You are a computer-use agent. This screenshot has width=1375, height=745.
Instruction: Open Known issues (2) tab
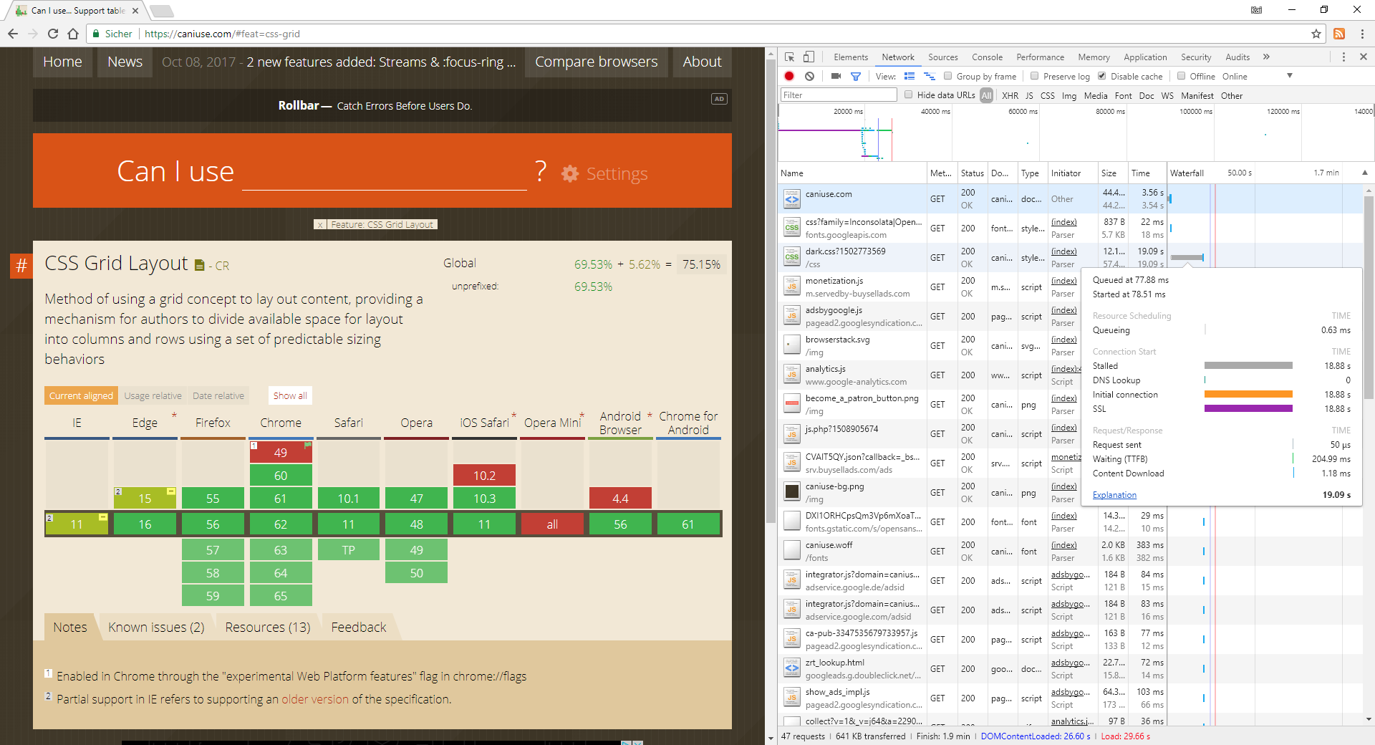156,628
